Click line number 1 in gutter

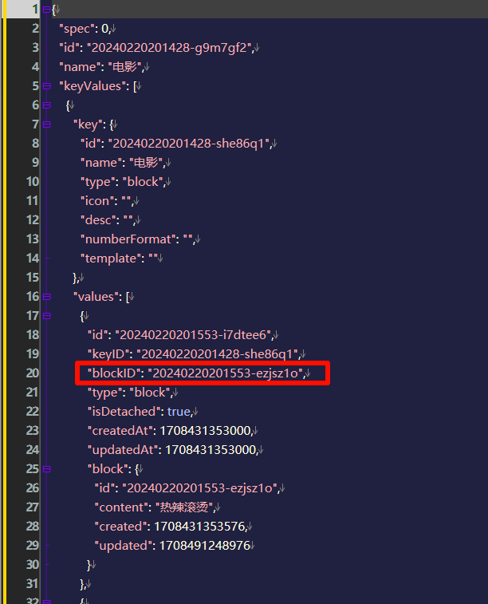(x=35, y=9)
